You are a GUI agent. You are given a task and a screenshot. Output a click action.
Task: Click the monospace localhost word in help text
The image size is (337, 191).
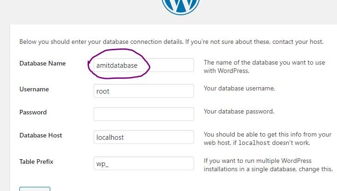(254, 143)
